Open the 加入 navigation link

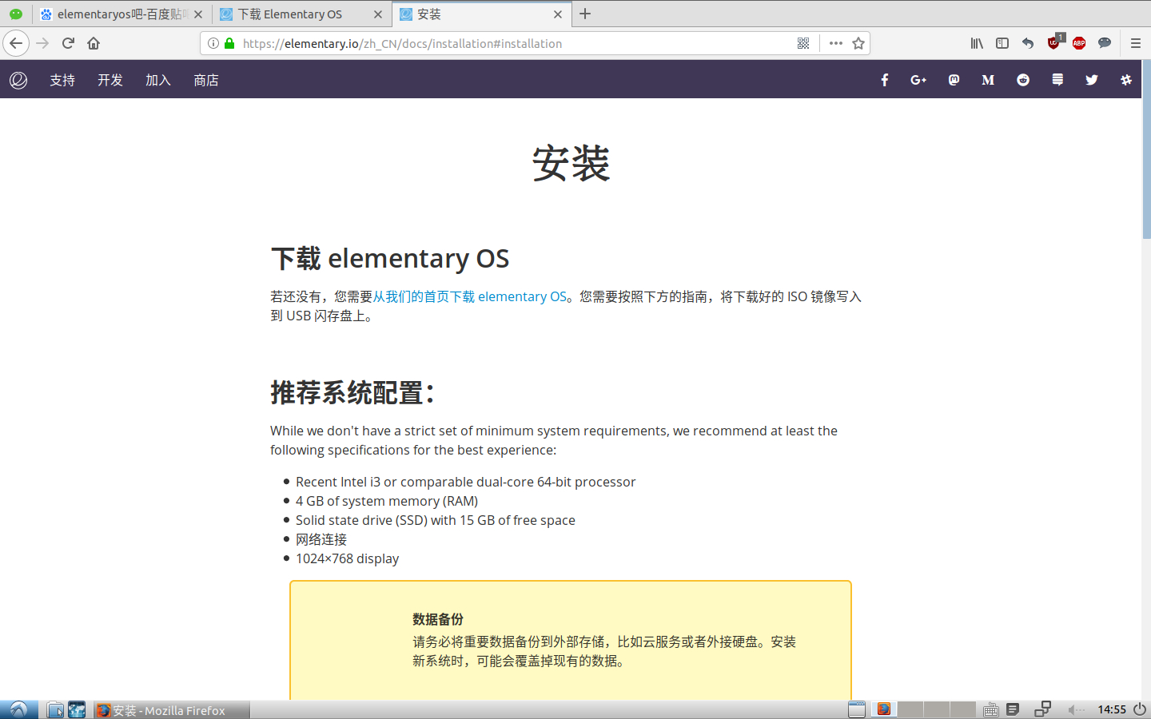coord(158,80)
